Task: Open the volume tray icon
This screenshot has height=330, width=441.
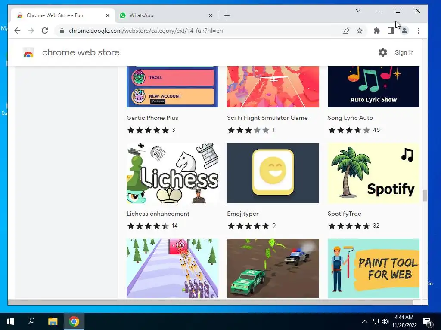Action: tap(385, 321)
